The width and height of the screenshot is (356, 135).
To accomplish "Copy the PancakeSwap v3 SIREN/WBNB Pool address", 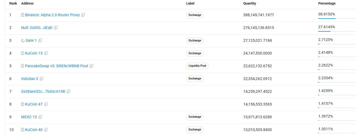I will tap(92, 66).
